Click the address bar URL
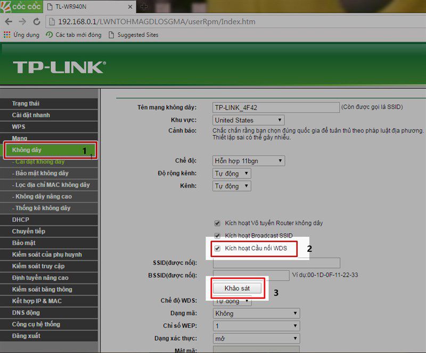Image resolution: width=426 pixels, height=353 pixels. (x=157, y=22)
